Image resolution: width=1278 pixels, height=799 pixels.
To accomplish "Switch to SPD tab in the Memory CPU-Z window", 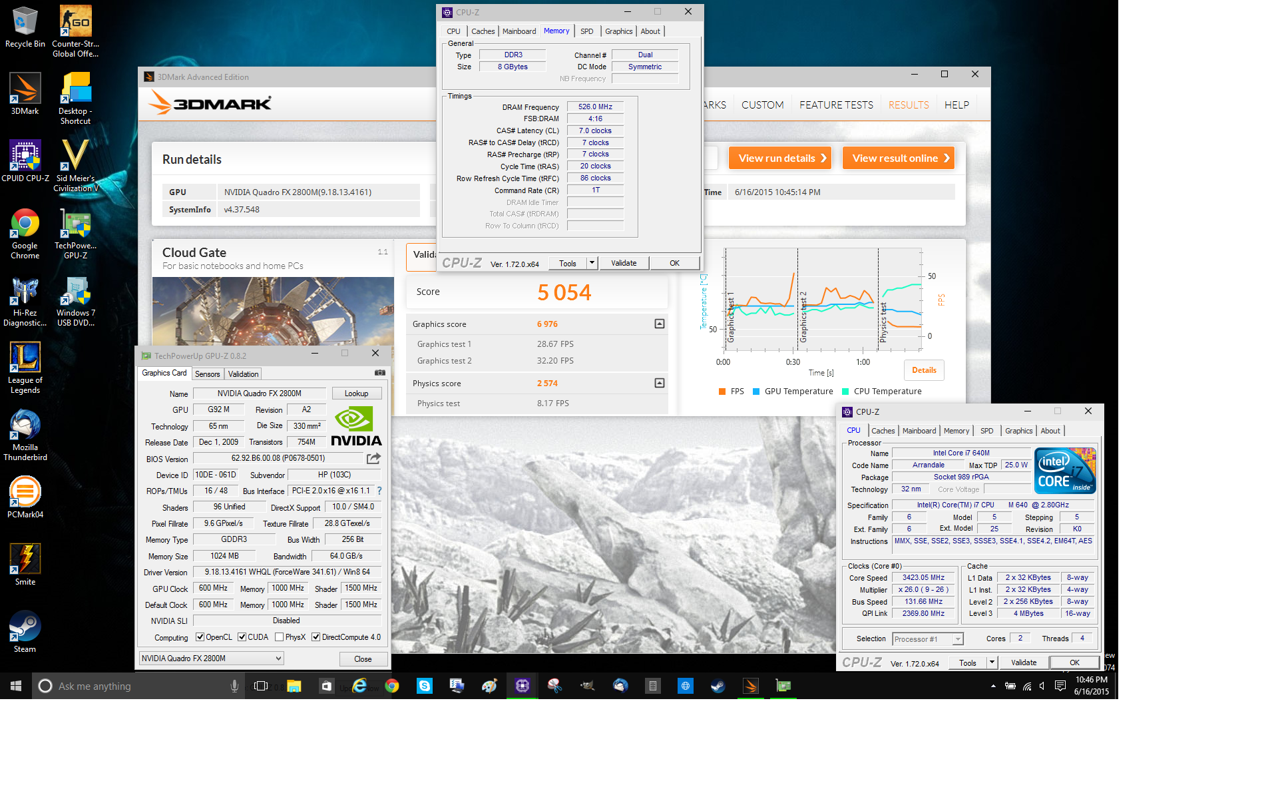I will click(586, 31).
